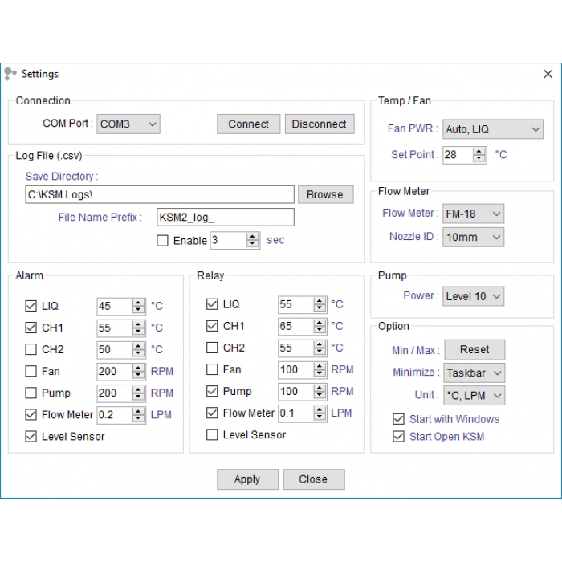Click the Settings app icon in title bar

pyautogui.click(x=10, y=74)
